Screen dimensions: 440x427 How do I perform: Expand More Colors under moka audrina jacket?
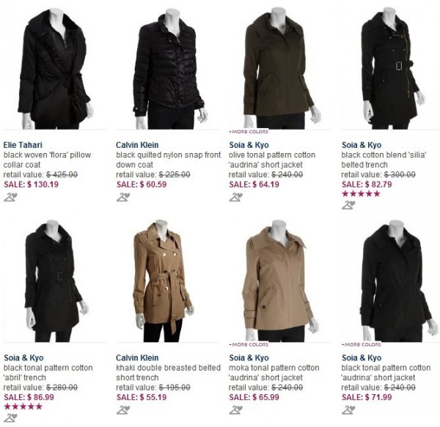pos(249,344)
